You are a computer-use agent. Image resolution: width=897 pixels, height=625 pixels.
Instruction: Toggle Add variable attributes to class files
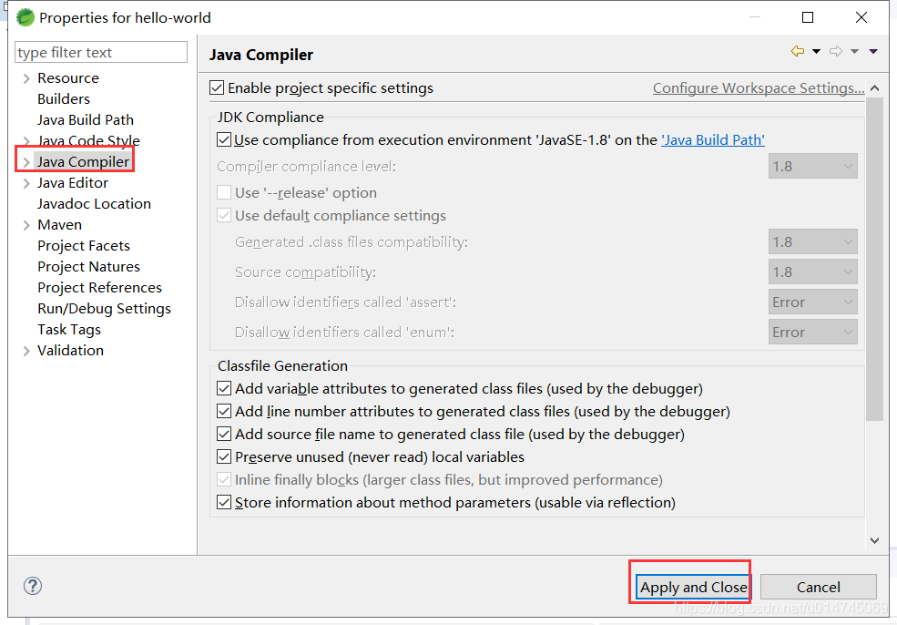pyautogui.click(x=224, y=389)
